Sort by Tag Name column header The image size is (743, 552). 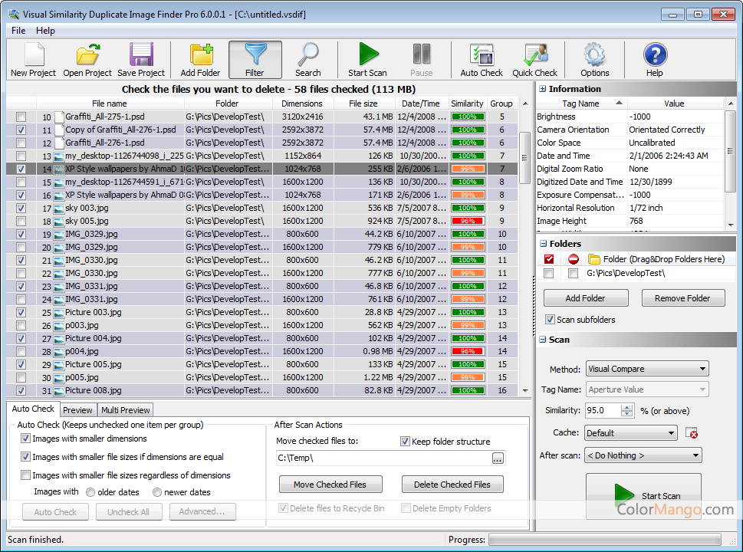pyautogui.click(x=581, y=103)
